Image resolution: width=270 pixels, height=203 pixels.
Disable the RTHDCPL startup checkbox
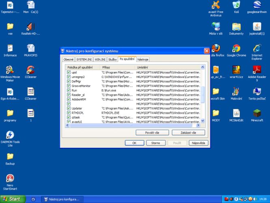[69, 112]
